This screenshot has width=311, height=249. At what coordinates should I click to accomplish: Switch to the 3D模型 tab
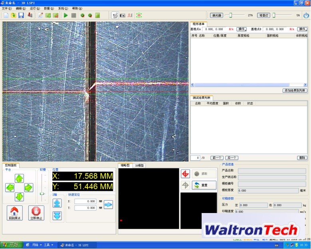click(139, 165)
